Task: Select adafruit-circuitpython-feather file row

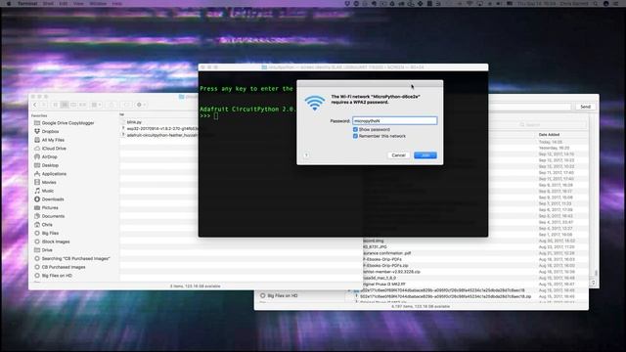Action: pos(159,135)
